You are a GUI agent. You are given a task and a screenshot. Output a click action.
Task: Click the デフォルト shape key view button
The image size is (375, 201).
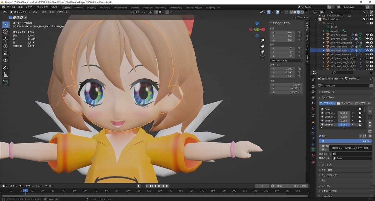point(327,103)
